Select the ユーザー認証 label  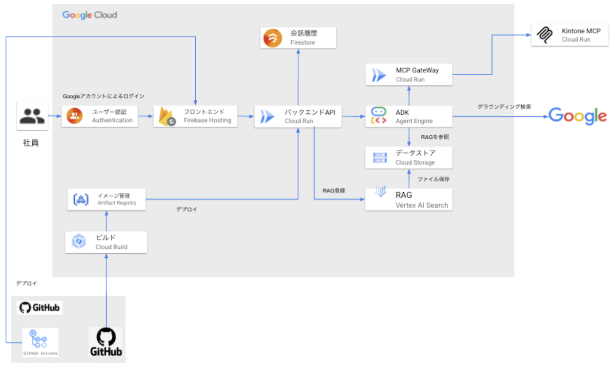coord(109,112)
